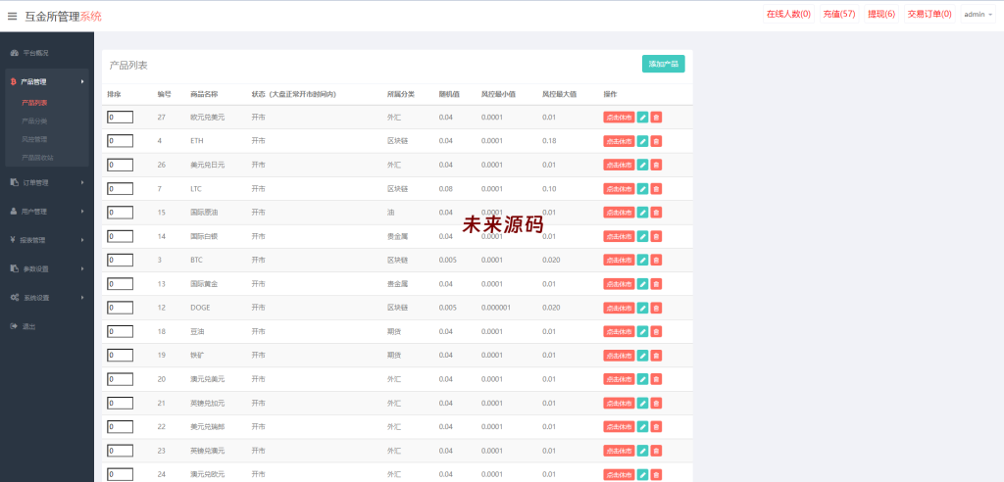Select 风控管理 submenu item

(34, 139)
